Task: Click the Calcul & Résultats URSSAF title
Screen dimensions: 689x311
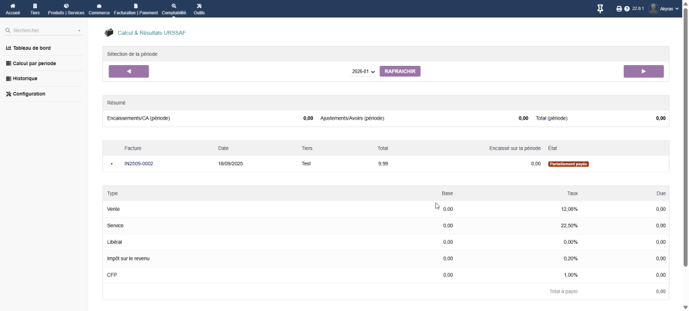Action: [151, 33]
